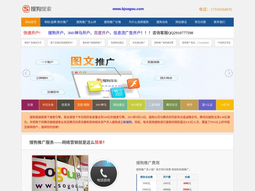Select the 小红书 category tile
The width and height of the screenshot is (255, 191).
pyautogui.click(x=225, y=105)
